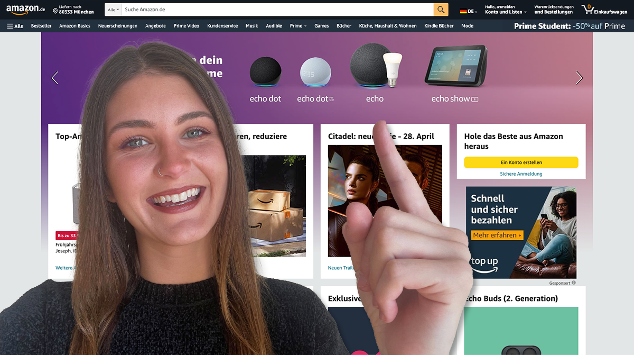Select the echo dot with clock image
Viewport: 634px width, 355px height.
(315, 72)
